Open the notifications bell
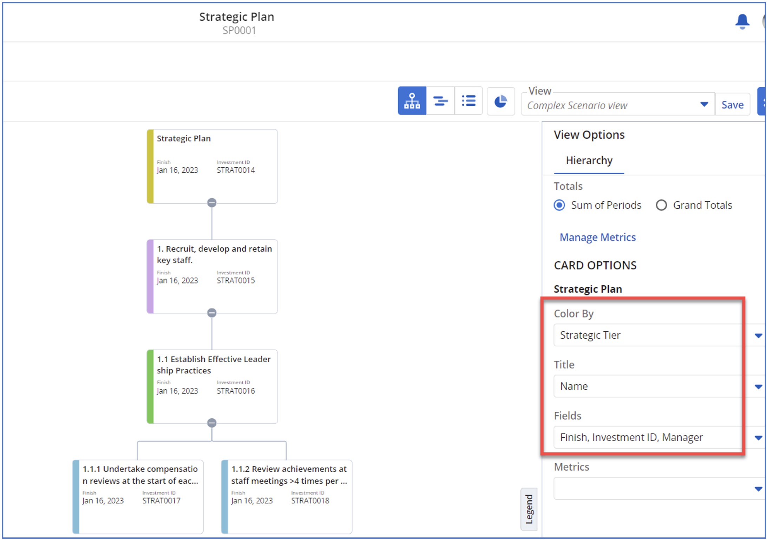767x541 pixels. pos(742,21)
